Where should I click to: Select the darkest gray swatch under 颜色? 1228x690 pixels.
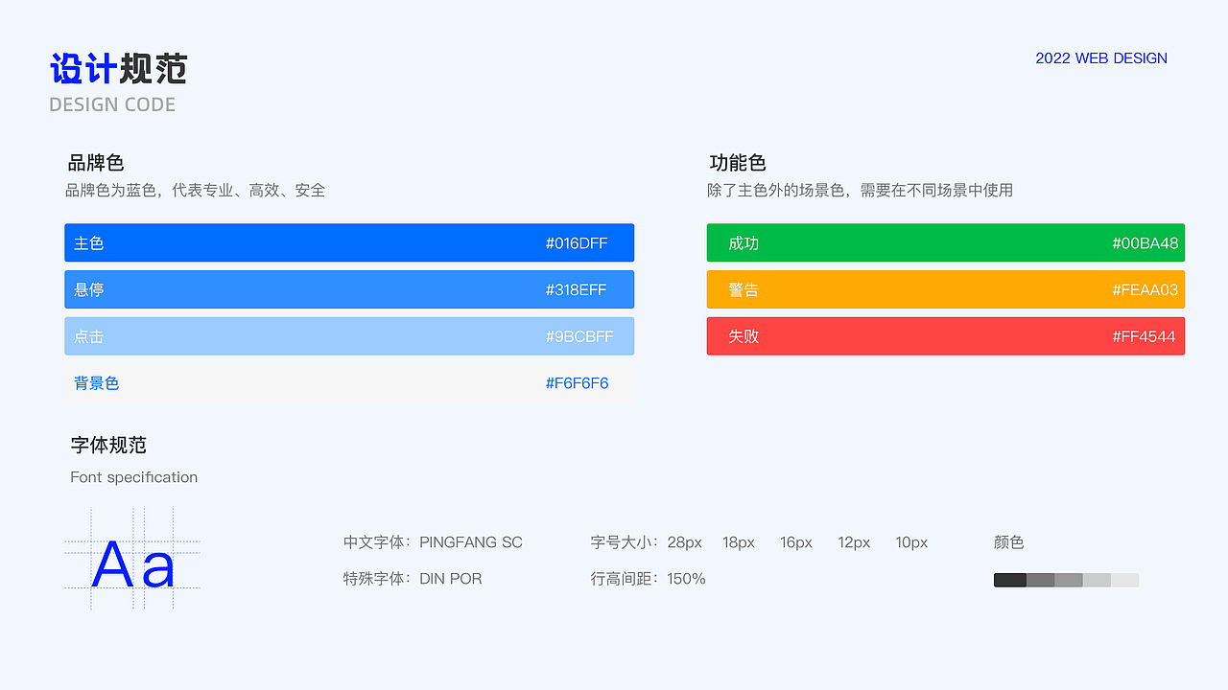point(1009,580)
